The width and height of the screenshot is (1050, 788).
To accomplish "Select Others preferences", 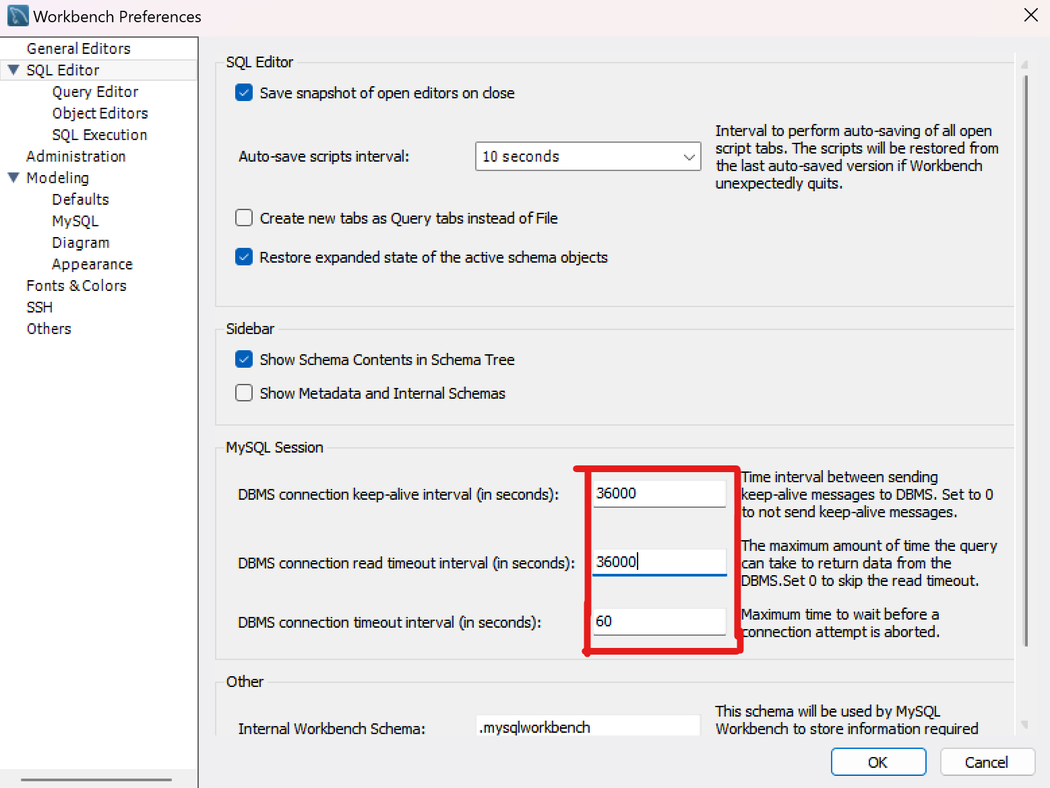I will (x=49, y=329).
